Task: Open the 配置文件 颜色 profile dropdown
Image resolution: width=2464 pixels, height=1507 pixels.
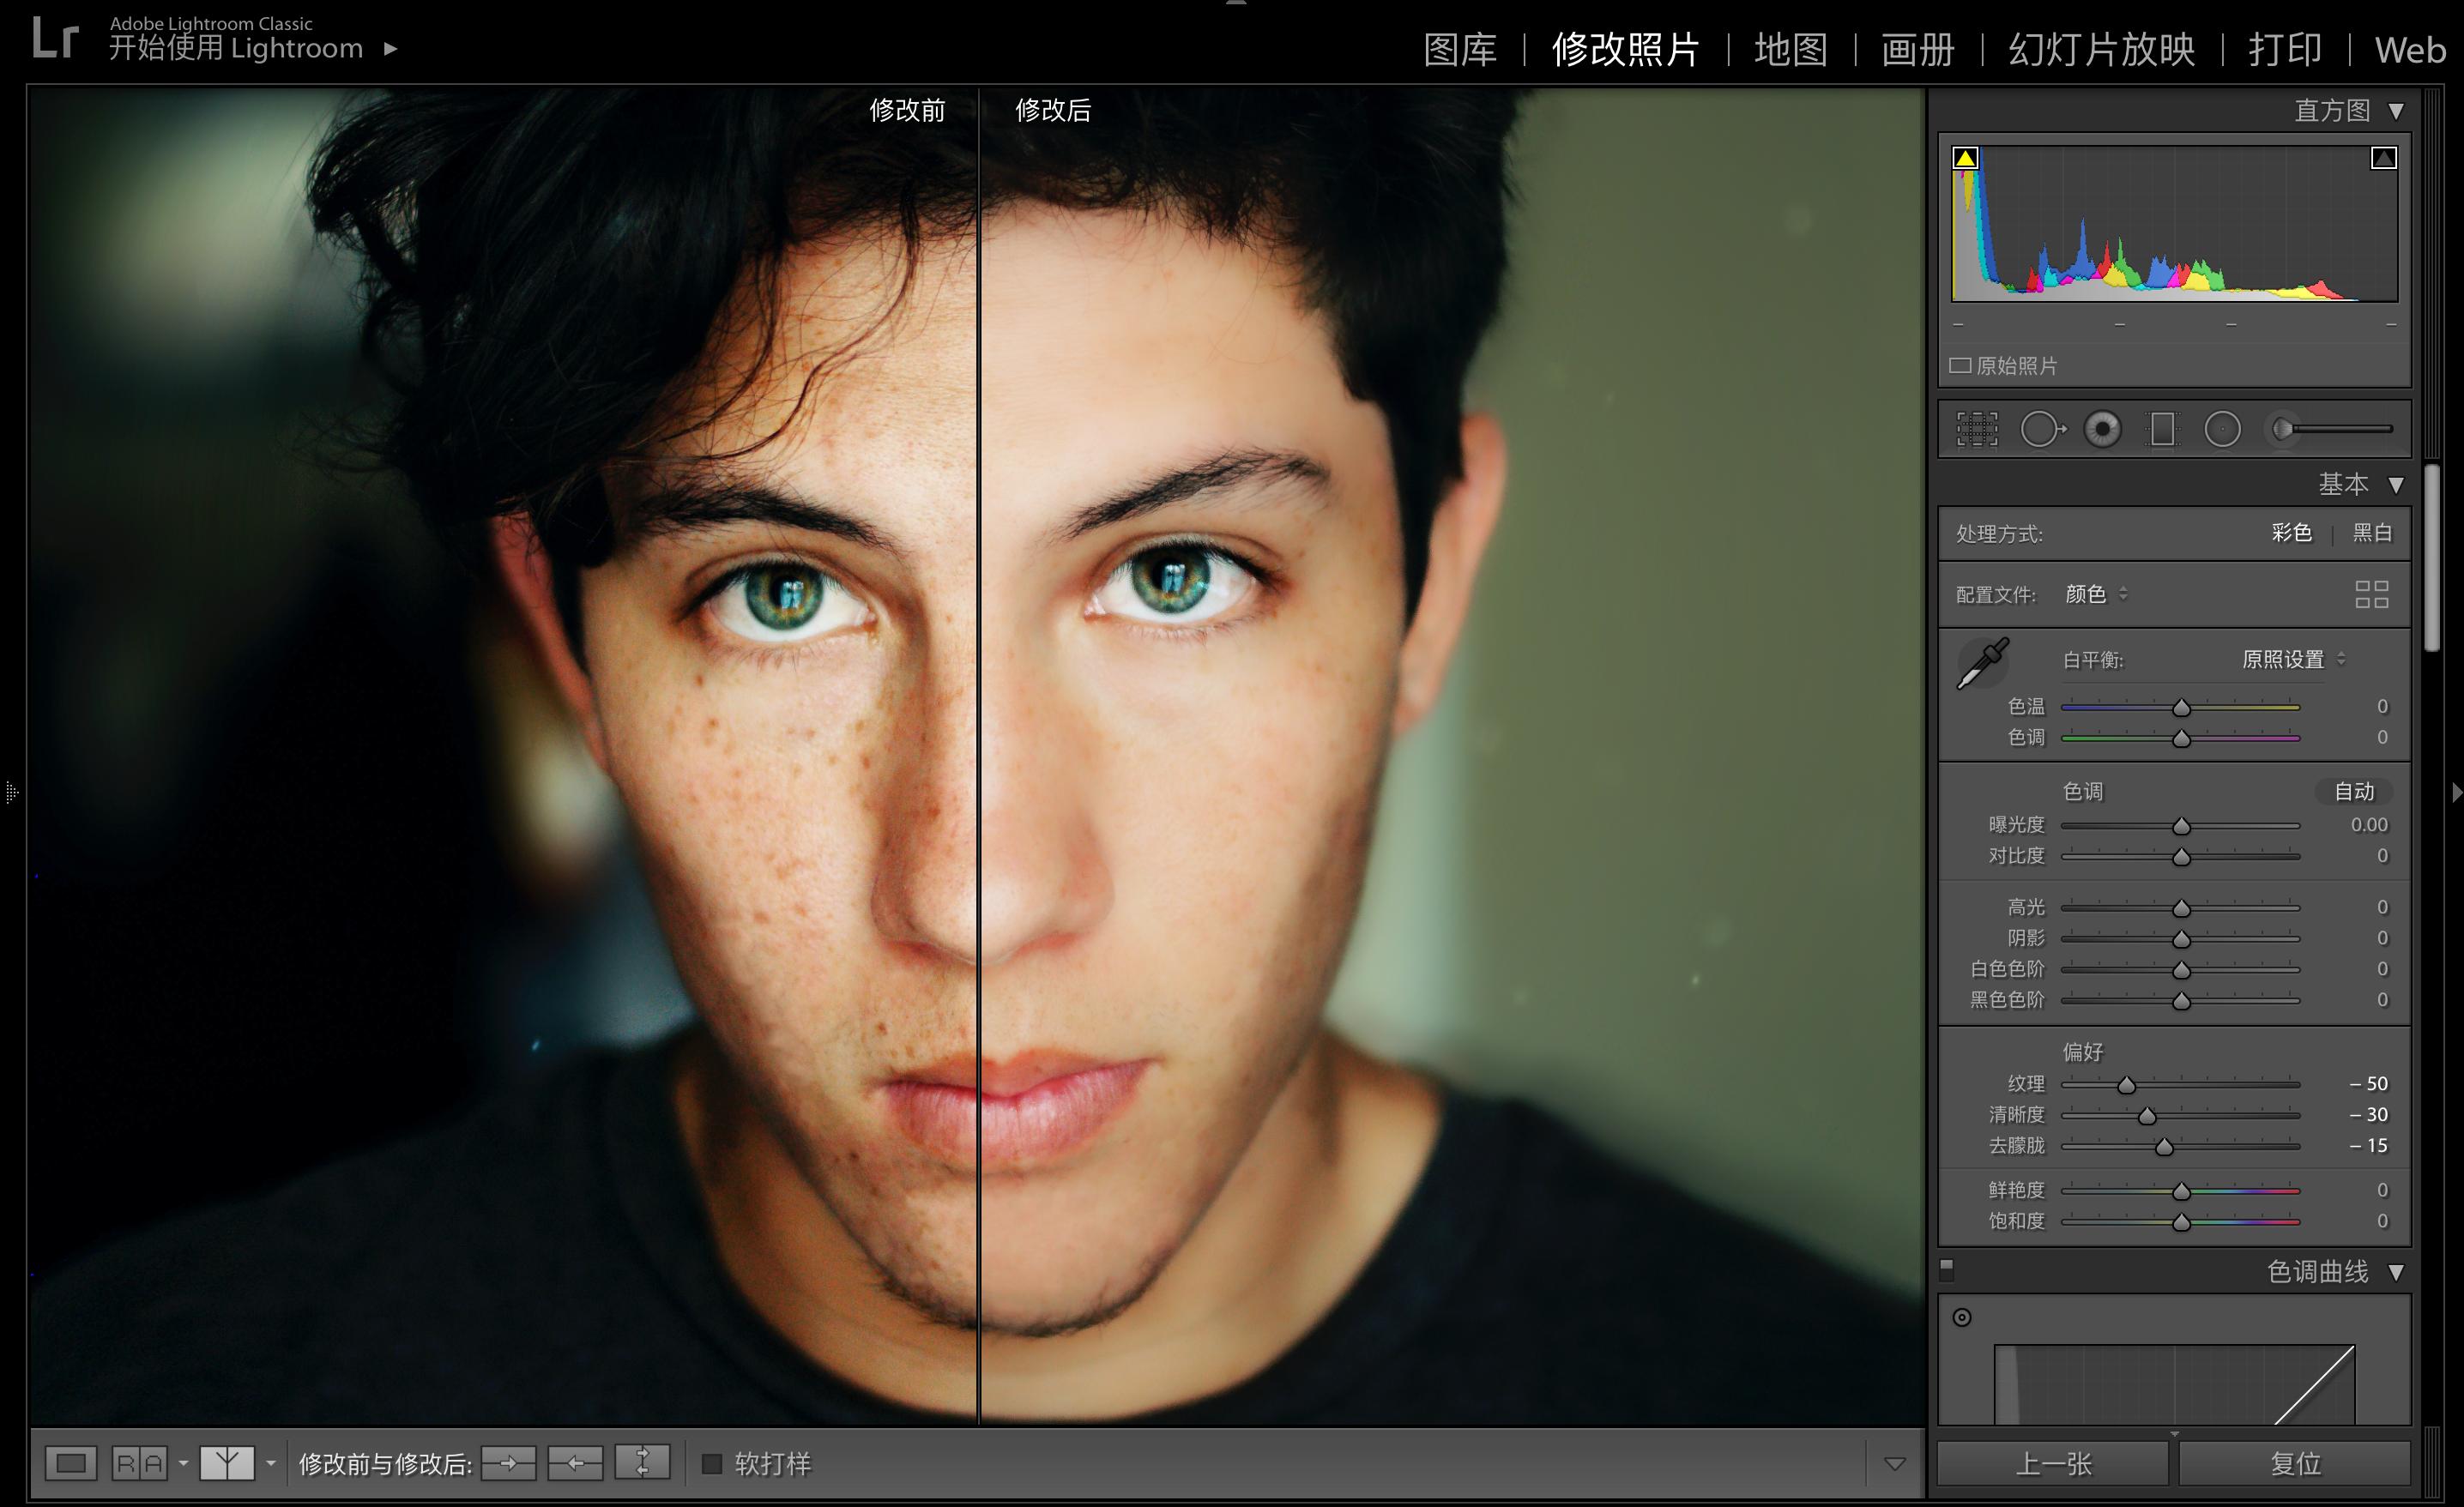Action: pos(2096,594)
